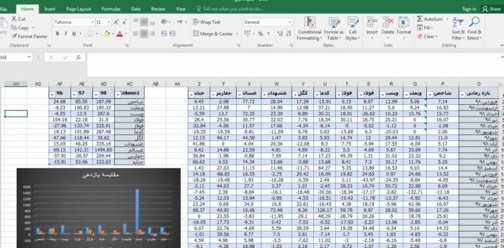The height and width of the screenshot is (248, 504).
Task: Click the Tell me what you want search box
Action: pyautogui.click(x=230, y=9)
